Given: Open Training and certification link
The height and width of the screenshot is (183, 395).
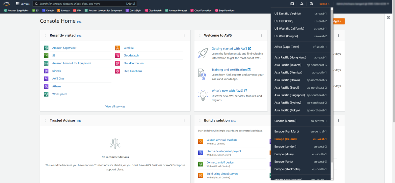Looking at the screenshot, I should point(231,70).
